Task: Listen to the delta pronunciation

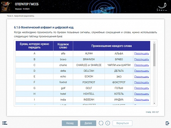Action: [x=142, y=71]
